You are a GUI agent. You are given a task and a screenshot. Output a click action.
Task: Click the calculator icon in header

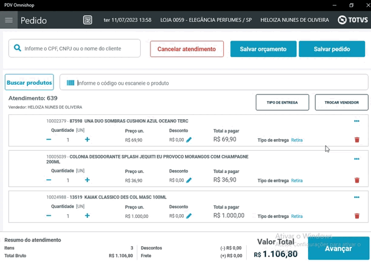click(88, 20)
